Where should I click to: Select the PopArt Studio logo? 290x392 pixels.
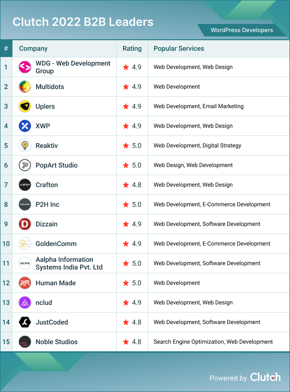[25, 165]
